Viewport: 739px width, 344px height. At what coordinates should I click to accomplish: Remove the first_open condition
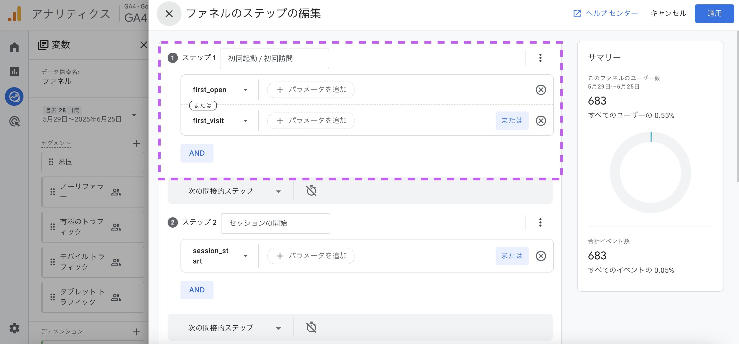541,90
